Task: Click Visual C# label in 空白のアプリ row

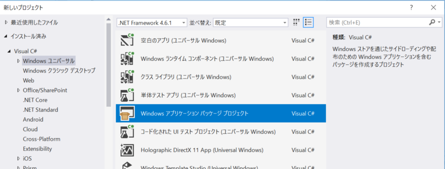Action: click(303, 40)
